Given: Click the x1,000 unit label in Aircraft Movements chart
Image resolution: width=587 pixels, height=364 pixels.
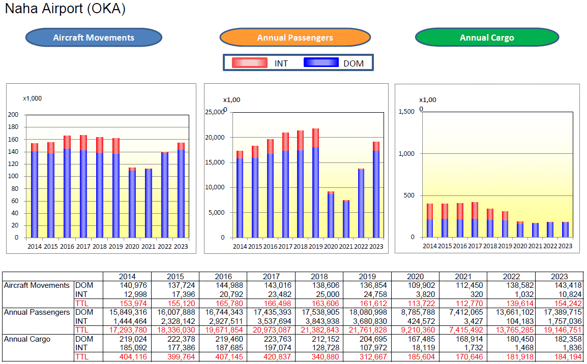Looking at the screenshot, I should click(x=32, y=98).
